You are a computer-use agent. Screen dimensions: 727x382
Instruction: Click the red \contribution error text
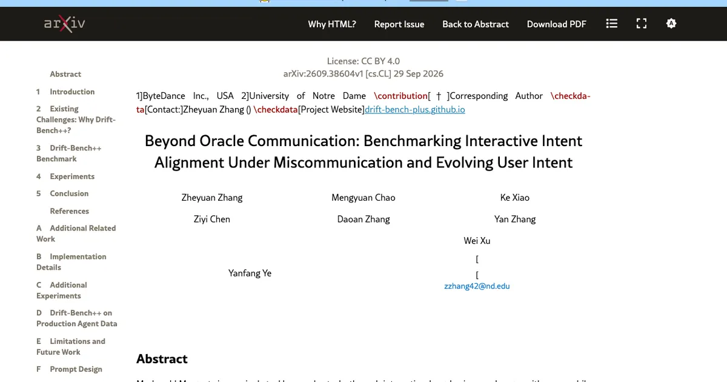[x=401, y=96]
